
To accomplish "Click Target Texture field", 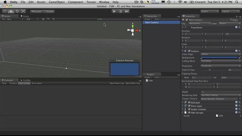I will click(x=219, y=99).
